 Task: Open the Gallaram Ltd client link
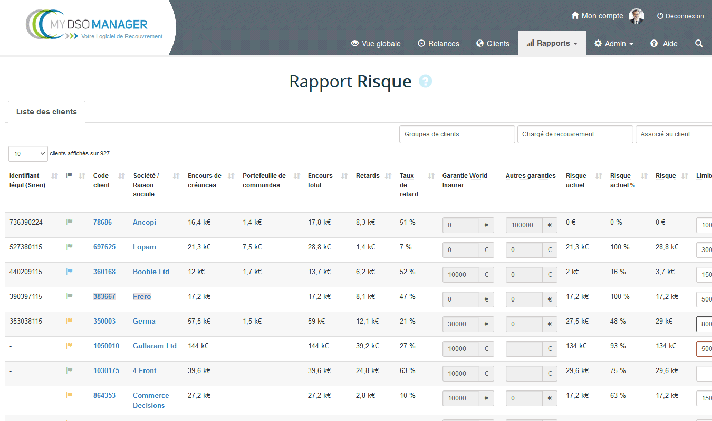tap(155, 346)
